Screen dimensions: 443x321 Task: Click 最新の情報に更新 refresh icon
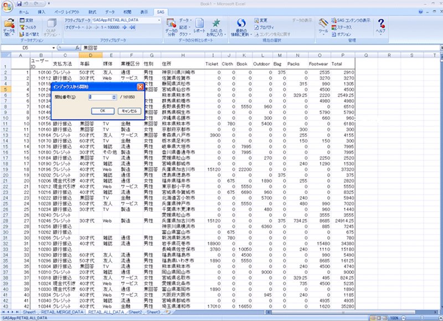(x=241, y=27)
